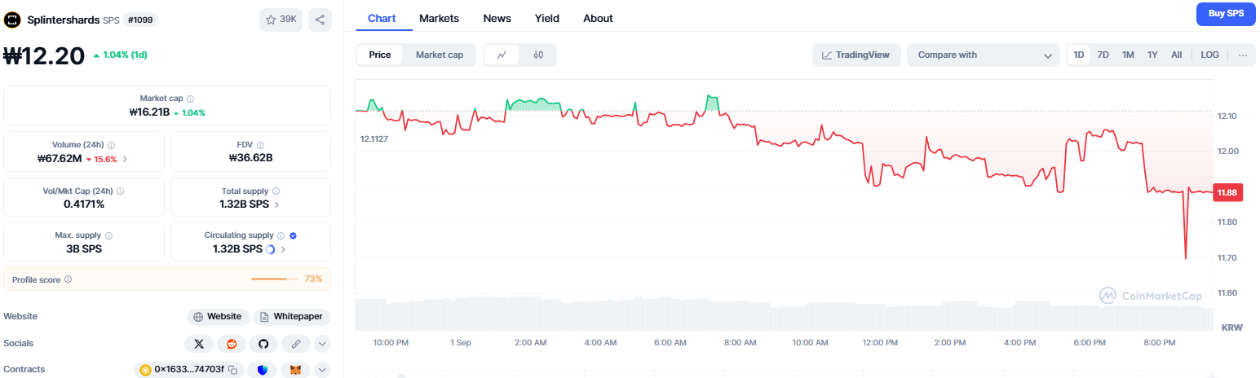The image size is (1260, 378).
Task: Click Total supply info icon
Action: tap(275, 191)
